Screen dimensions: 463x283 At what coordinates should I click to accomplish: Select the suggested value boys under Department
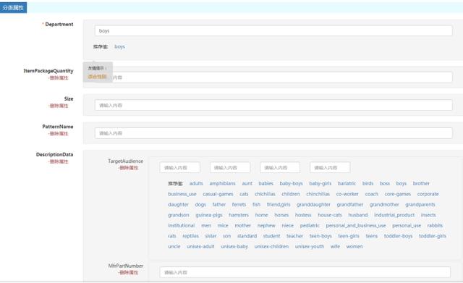[119, 46]
